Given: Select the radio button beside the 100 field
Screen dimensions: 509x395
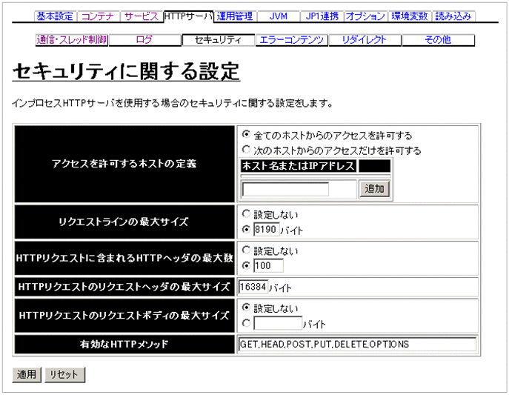Looking at the screenshot, I should click(247, 265).
